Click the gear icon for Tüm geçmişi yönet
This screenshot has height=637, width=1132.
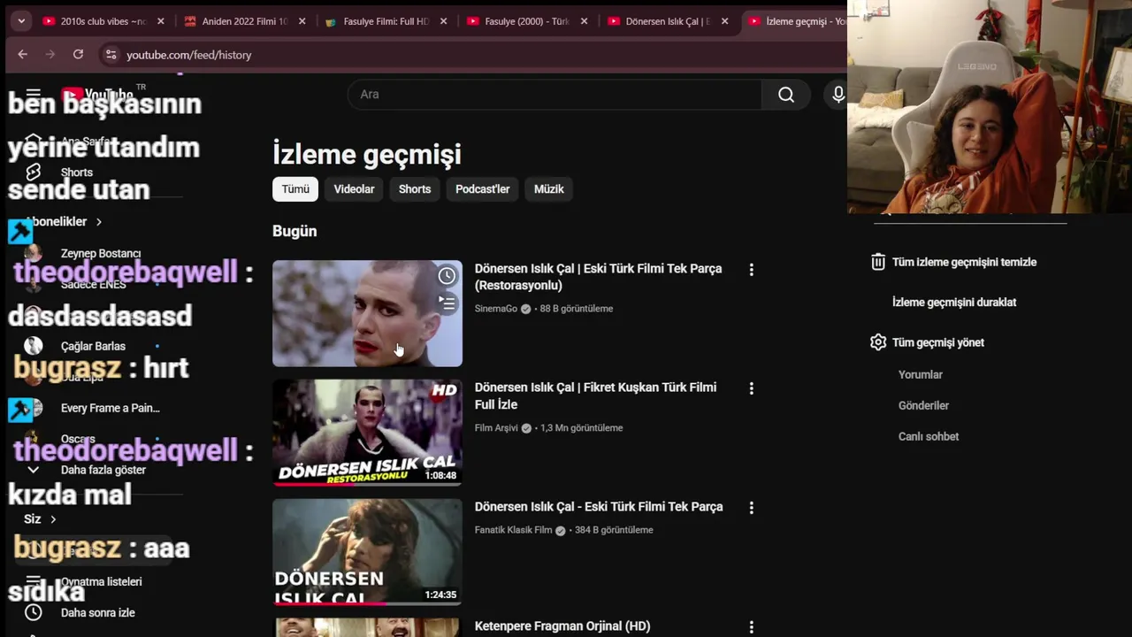coord(878,342)
